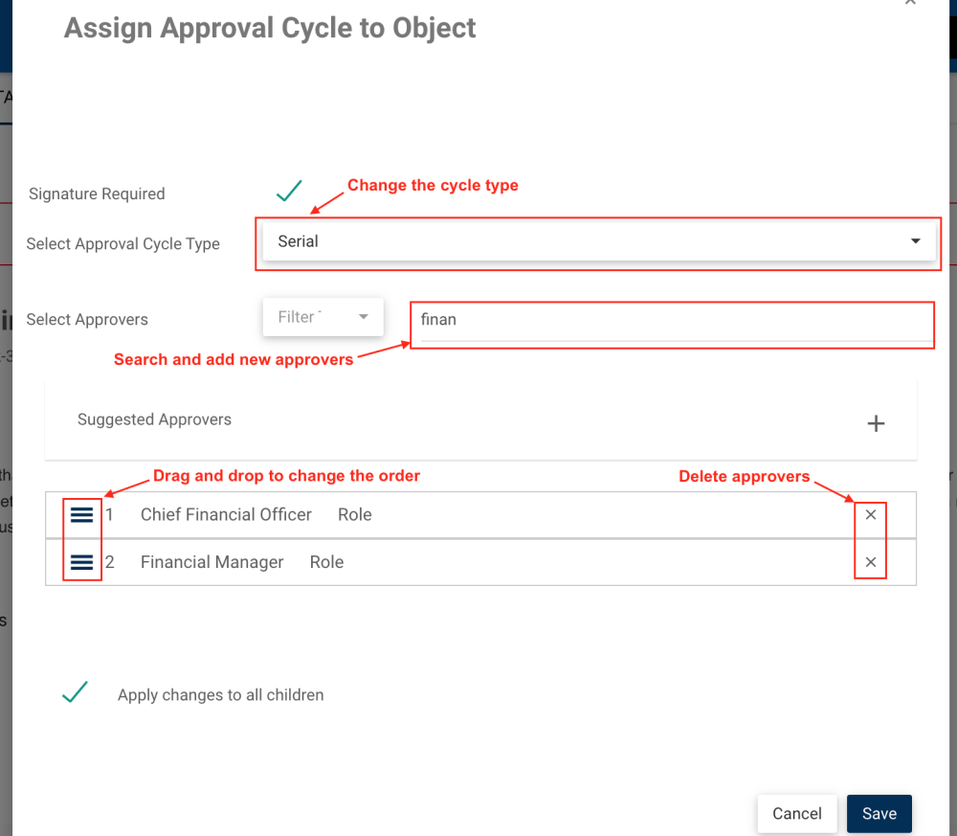Close the Assign Approval Cycle dialog
This screenshot has width=957, height=836.
click(x=910, y=3)
